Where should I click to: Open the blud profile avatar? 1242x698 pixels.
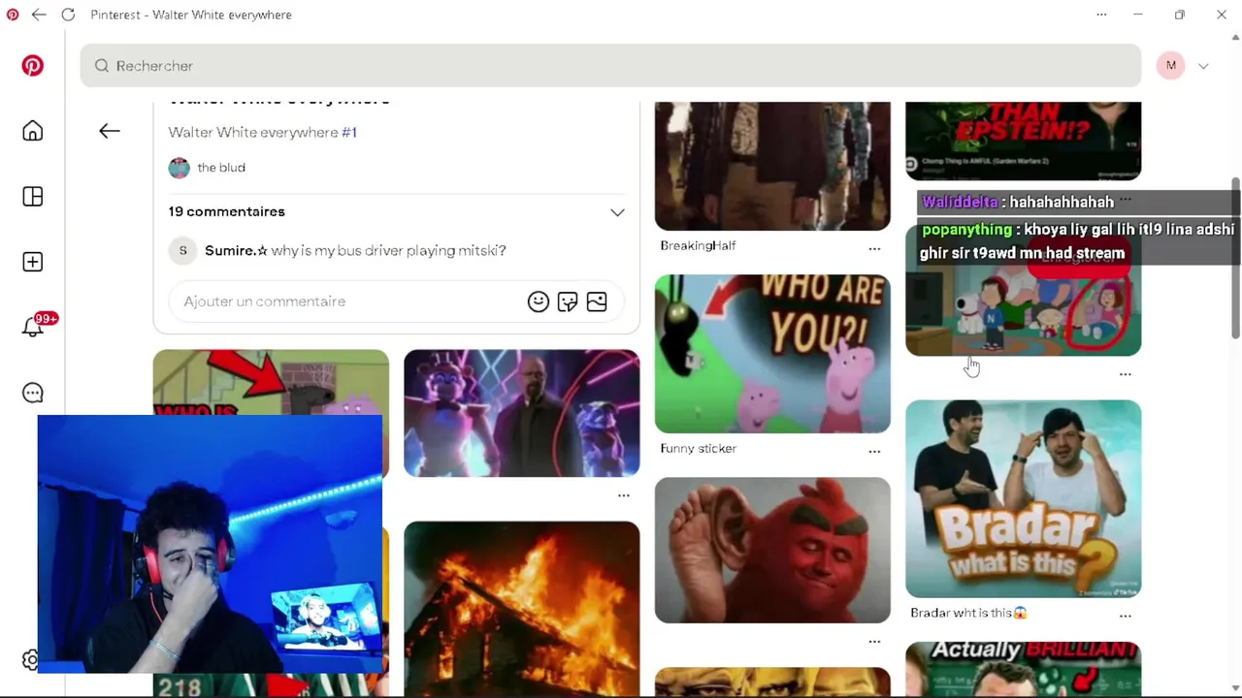(x=180, y=168)
